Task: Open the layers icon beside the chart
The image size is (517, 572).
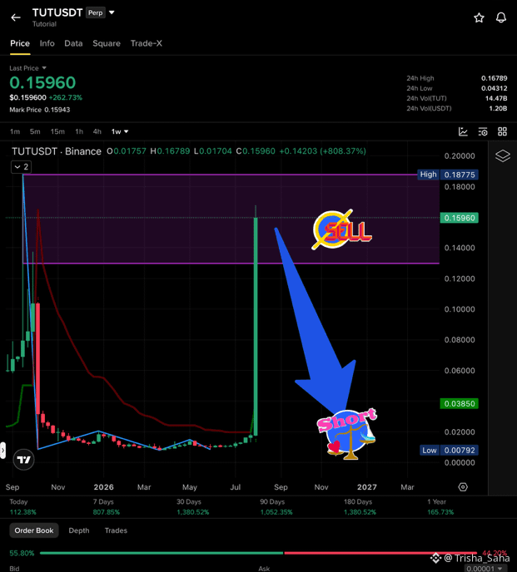Action: [502, 156]
